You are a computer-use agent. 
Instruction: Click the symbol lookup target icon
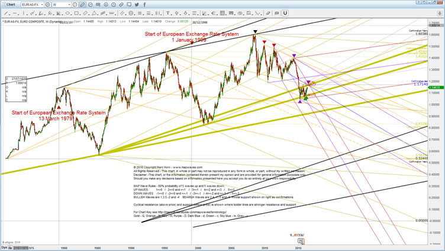pyautogui.click(x=48, y=5)
